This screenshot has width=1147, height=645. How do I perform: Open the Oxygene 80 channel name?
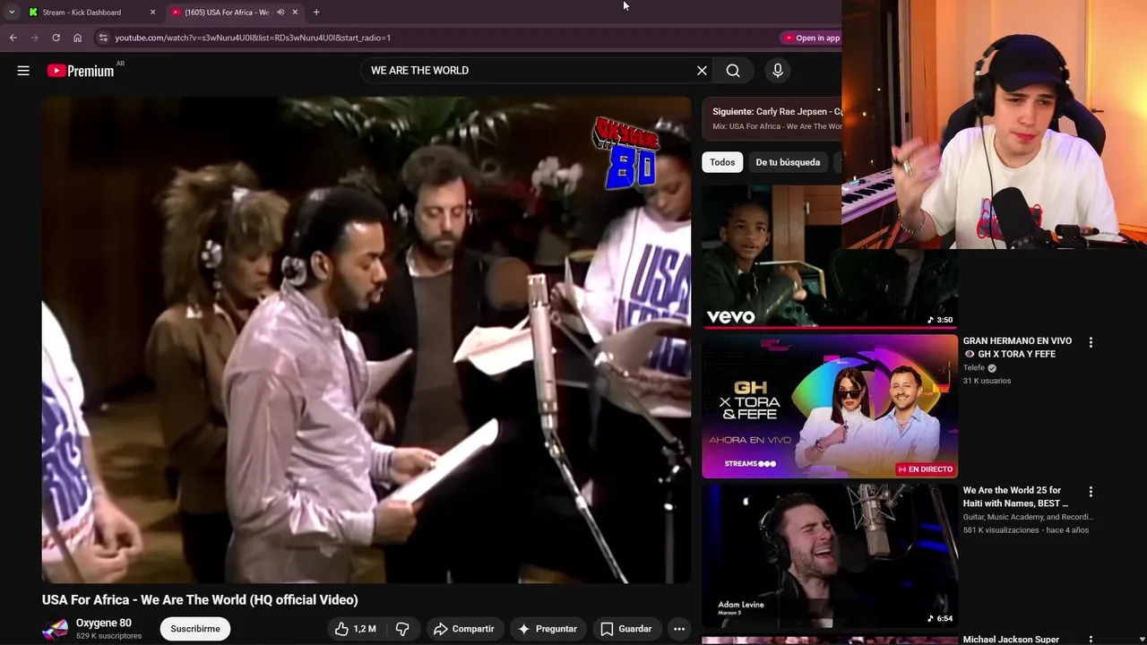click(x=103, y=623)
